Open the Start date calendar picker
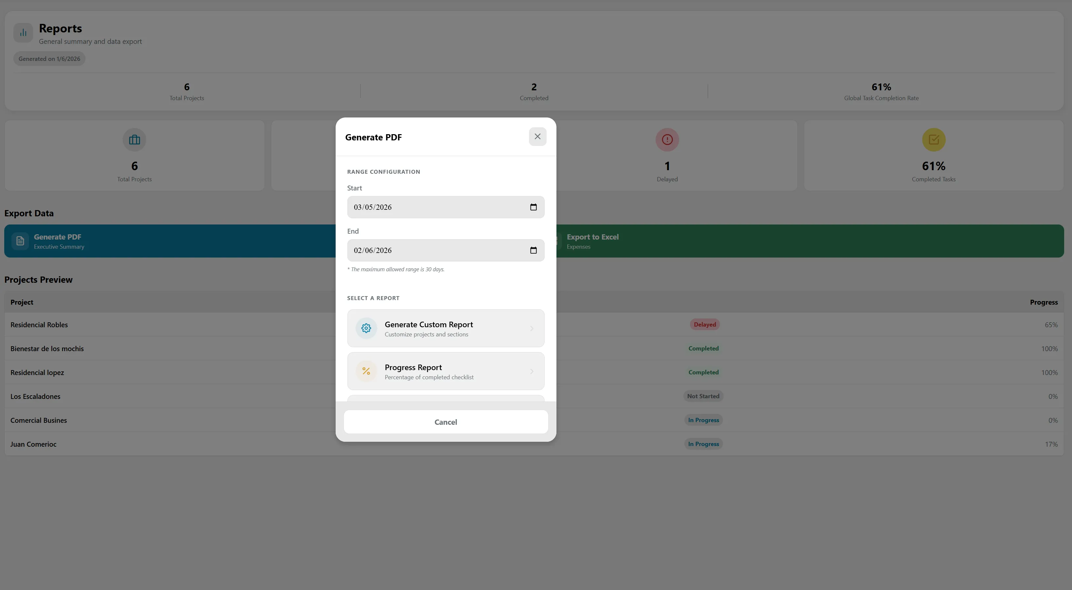Image resolution: width=1072 pixels, height=590 pixels. pos(533,207)
